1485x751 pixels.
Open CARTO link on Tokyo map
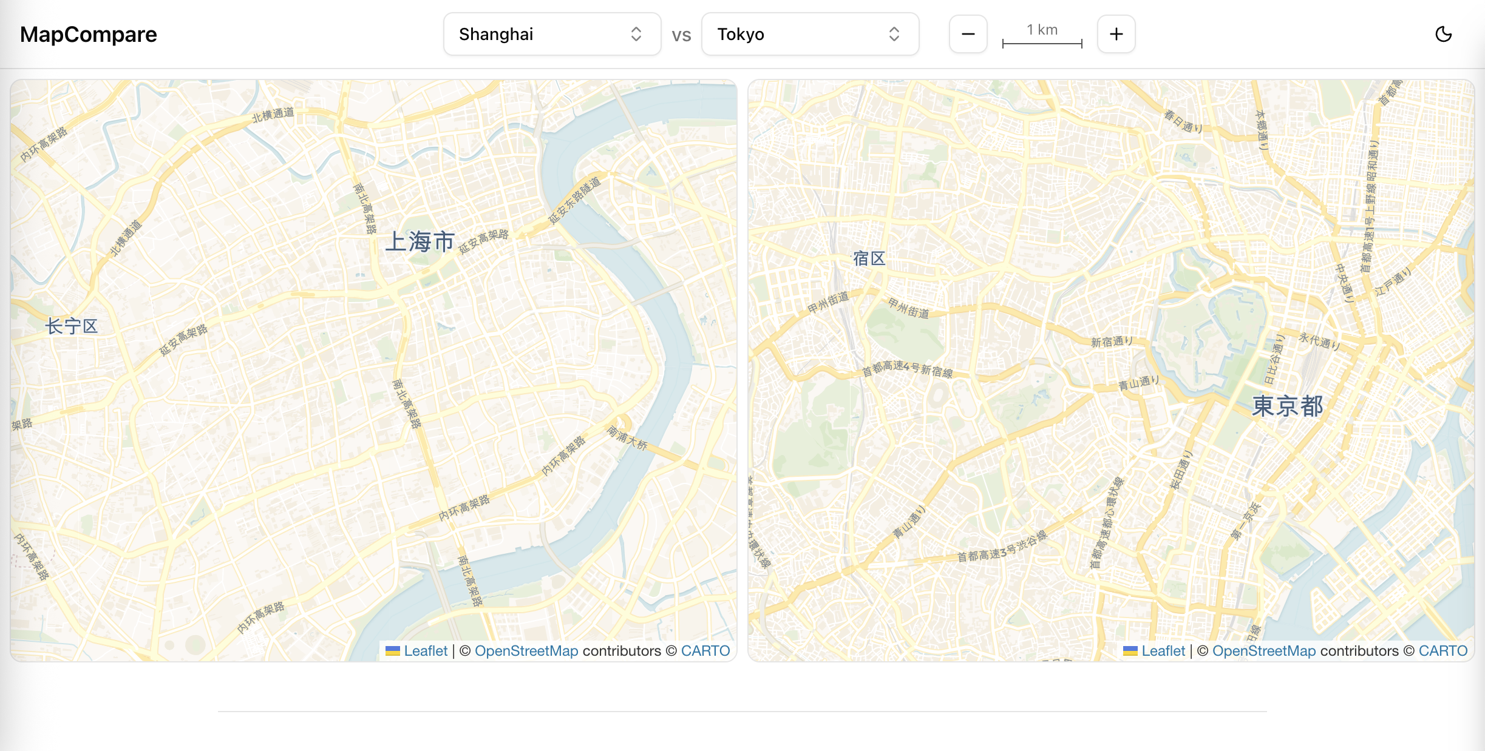click(1443, 651)
